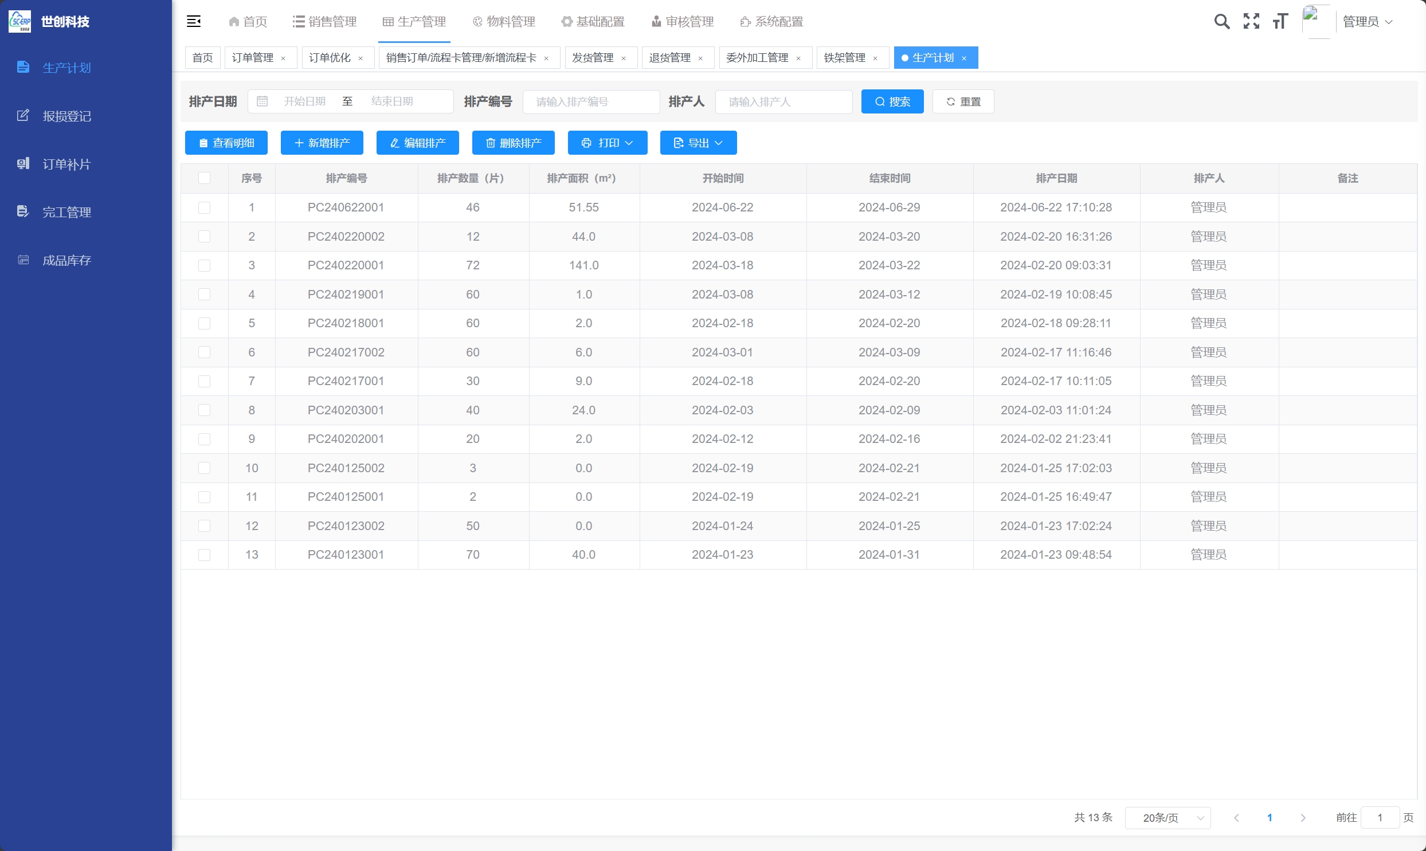The width and height of the screenshot is (1426, 851).
Task: Focus the 排产编号 input field
Action: pos(591,101)
